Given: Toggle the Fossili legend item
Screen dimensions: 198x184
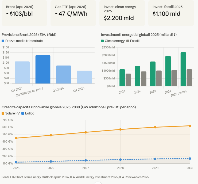Looking at the screenshot, I should [133, 41].
